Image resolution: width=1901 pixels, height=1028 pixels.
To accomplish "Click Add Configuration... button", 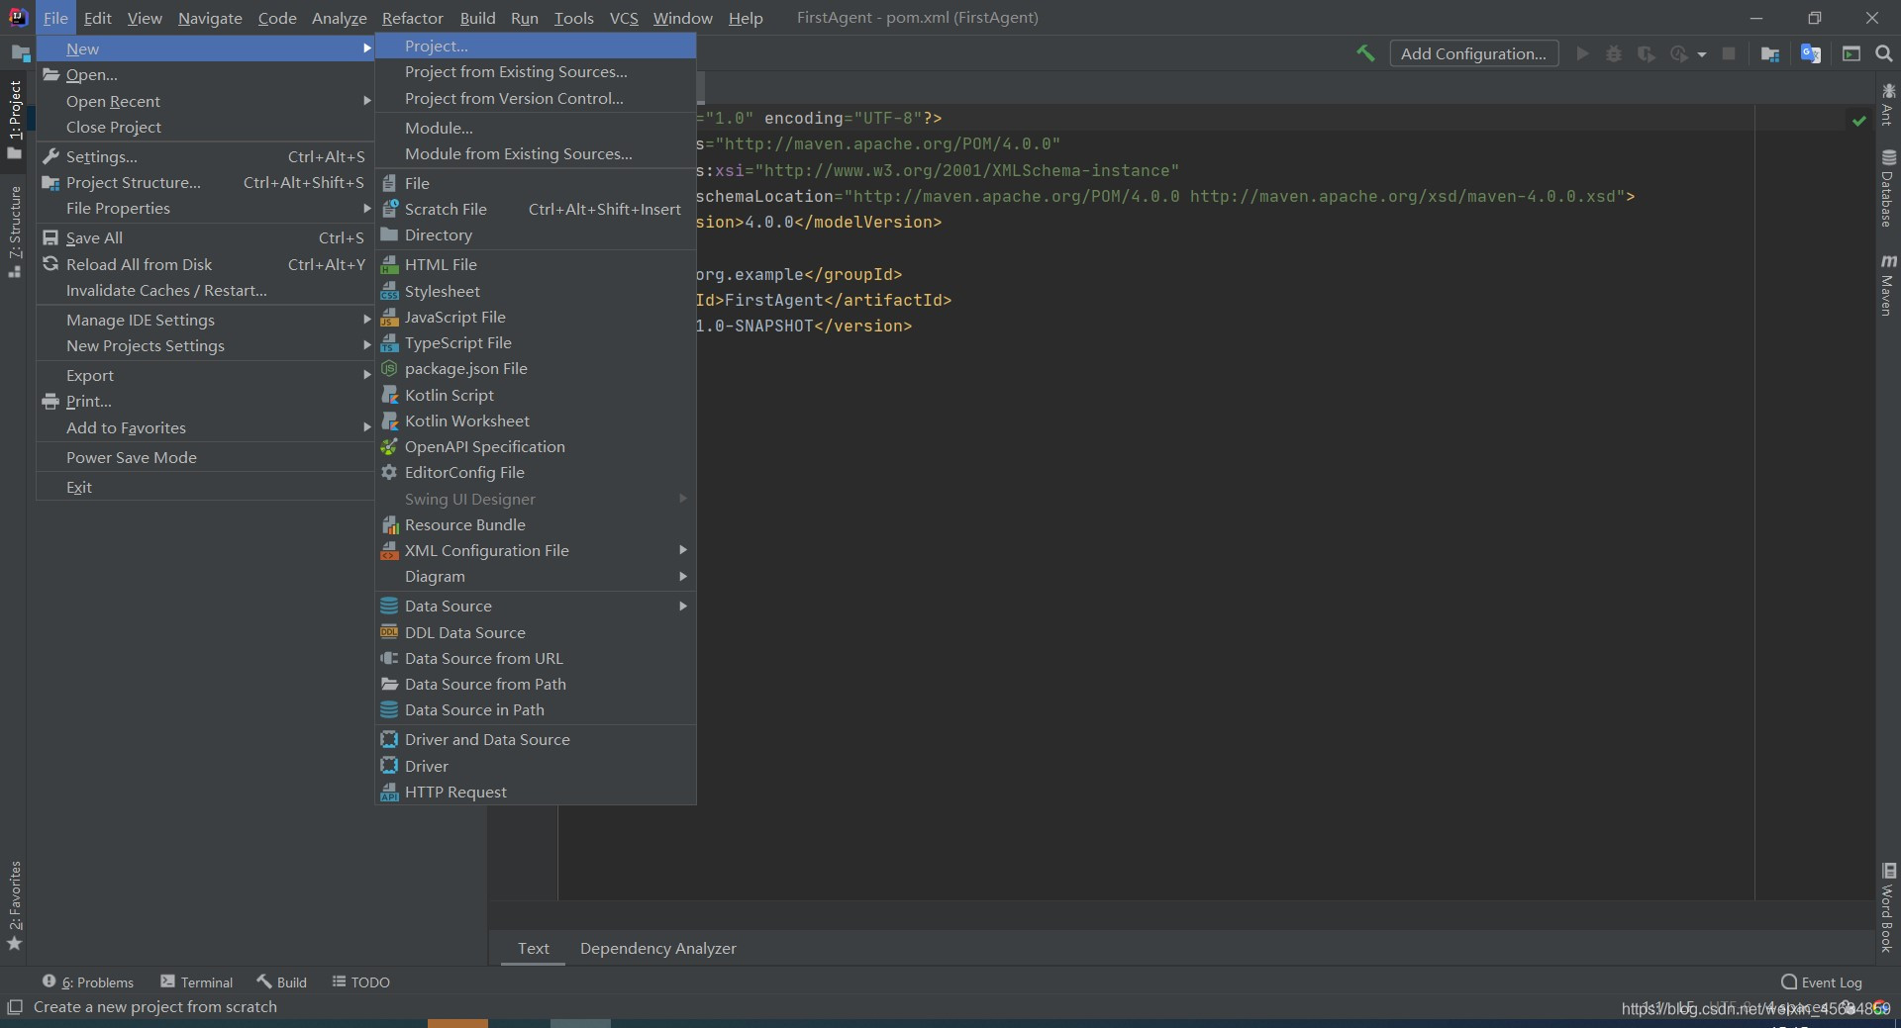I will click(1473, 53).
